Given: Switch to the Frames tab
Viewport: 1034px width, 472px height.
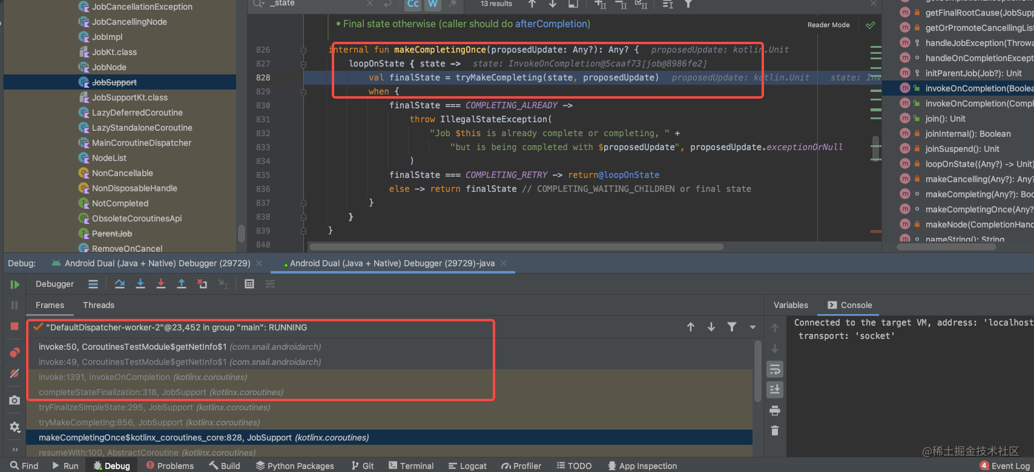Looking at the screenshot, I should point(50,305).
